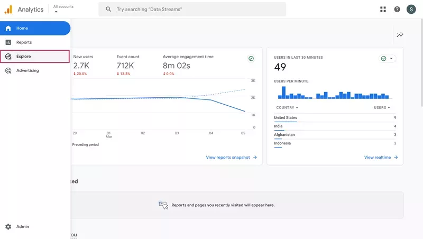
Task: Click the Reports bar chart icon
Action: pos(8,42)
